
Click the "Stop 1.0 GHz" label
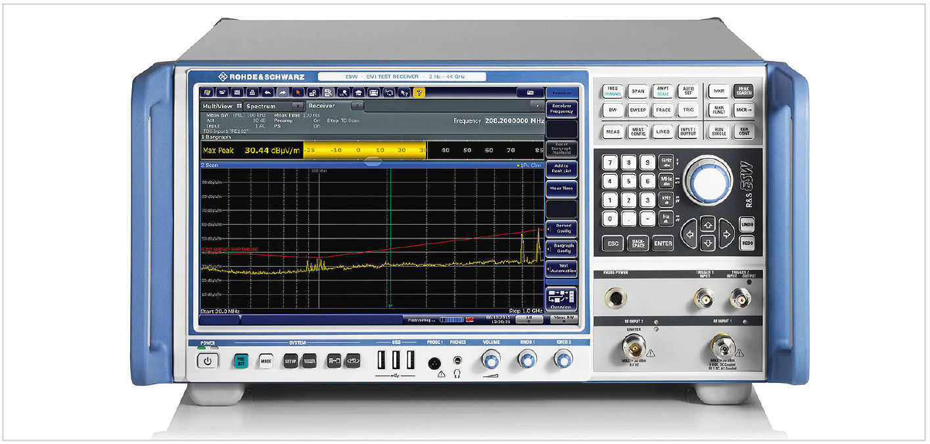(x=526, y=310)
